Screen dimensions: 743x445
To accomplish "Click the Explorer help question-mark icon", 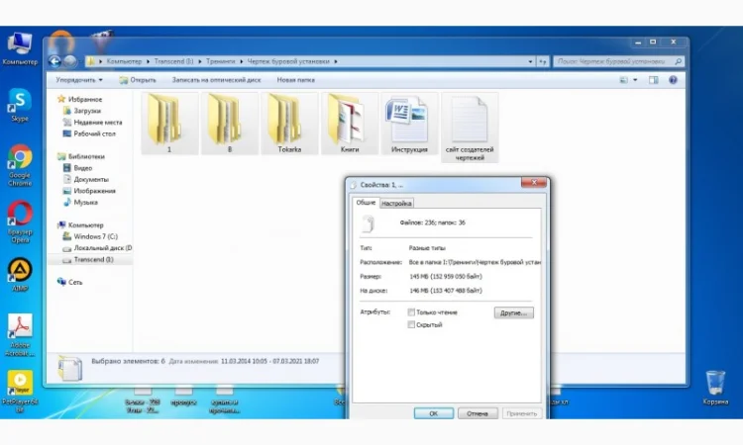I will 675,79.
